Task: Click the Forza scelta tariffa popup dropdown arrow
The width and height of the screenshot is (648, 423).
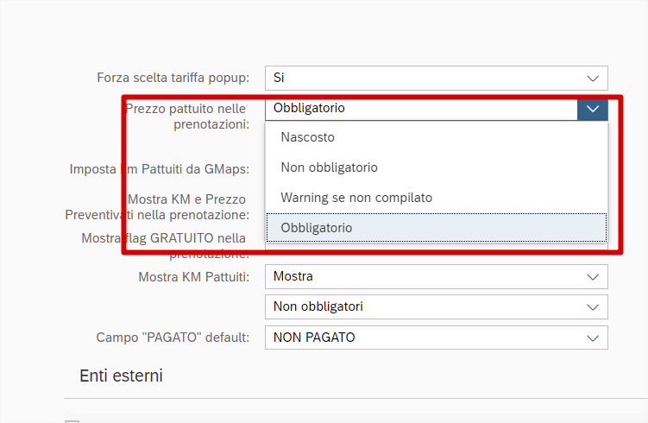Action: [x=593, y=78]
